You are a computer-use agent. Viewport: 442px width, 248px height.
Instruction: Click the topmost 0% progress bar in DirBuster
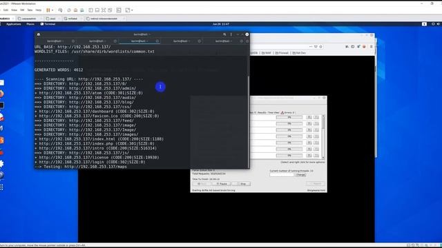pos(289,117)
